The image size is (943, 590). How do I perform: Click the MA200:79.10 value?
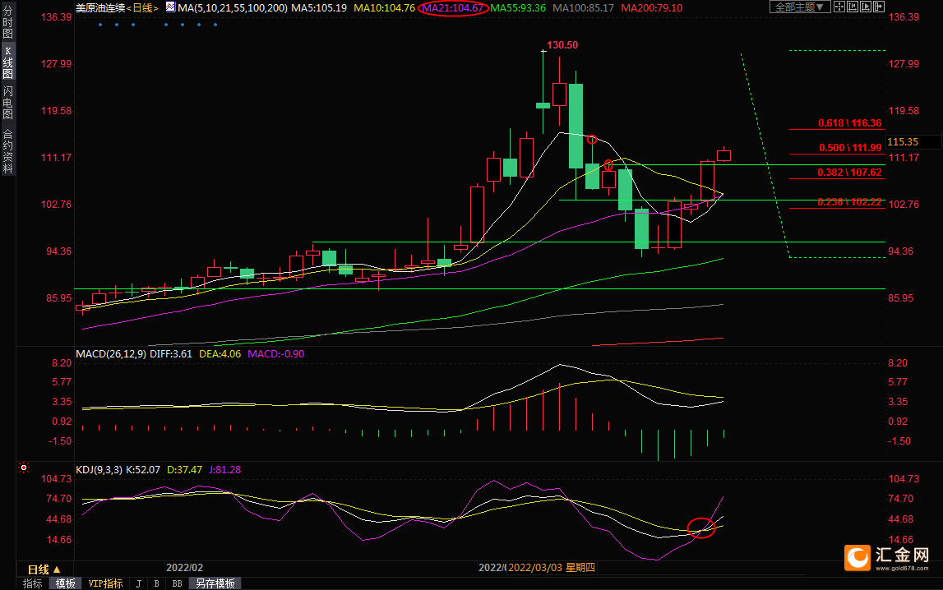pos(652,8)
